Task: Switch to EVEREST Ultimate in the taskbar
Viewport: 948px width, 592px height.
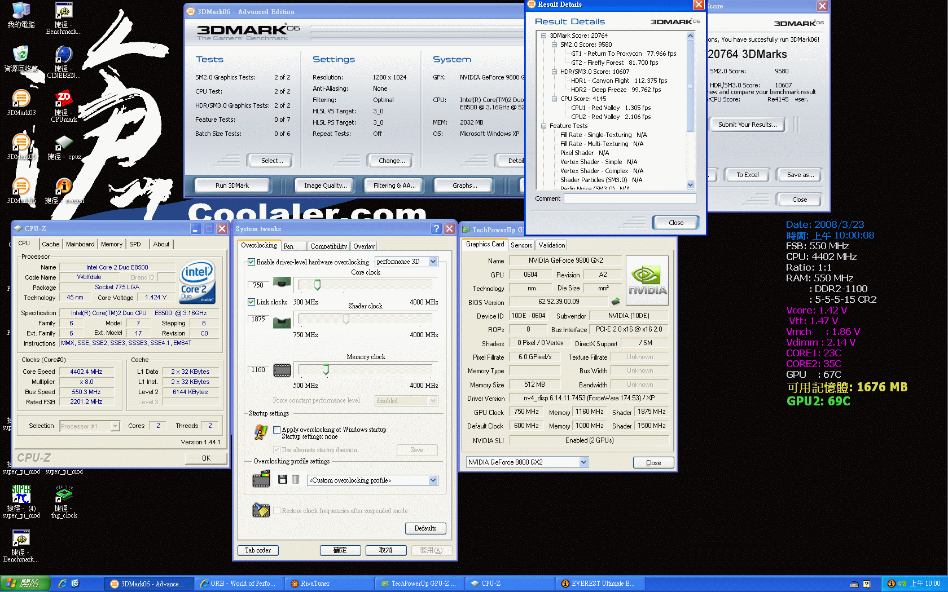Action: point(601,584)
